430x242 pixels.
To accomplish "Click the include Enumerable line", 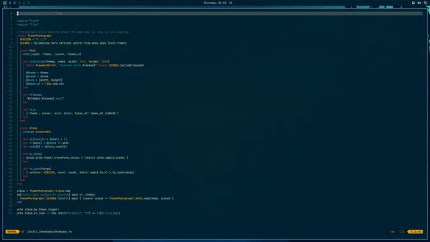I will [x=37, y=132].
